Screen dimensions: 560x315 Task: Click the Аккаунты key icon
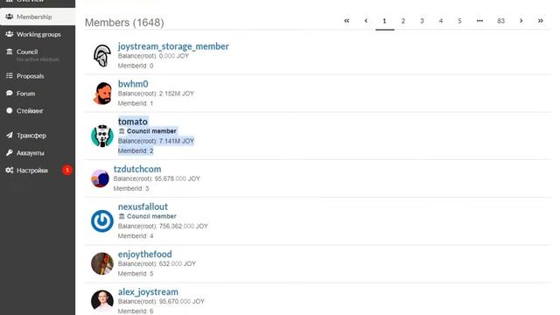click(x=10, y=153)
